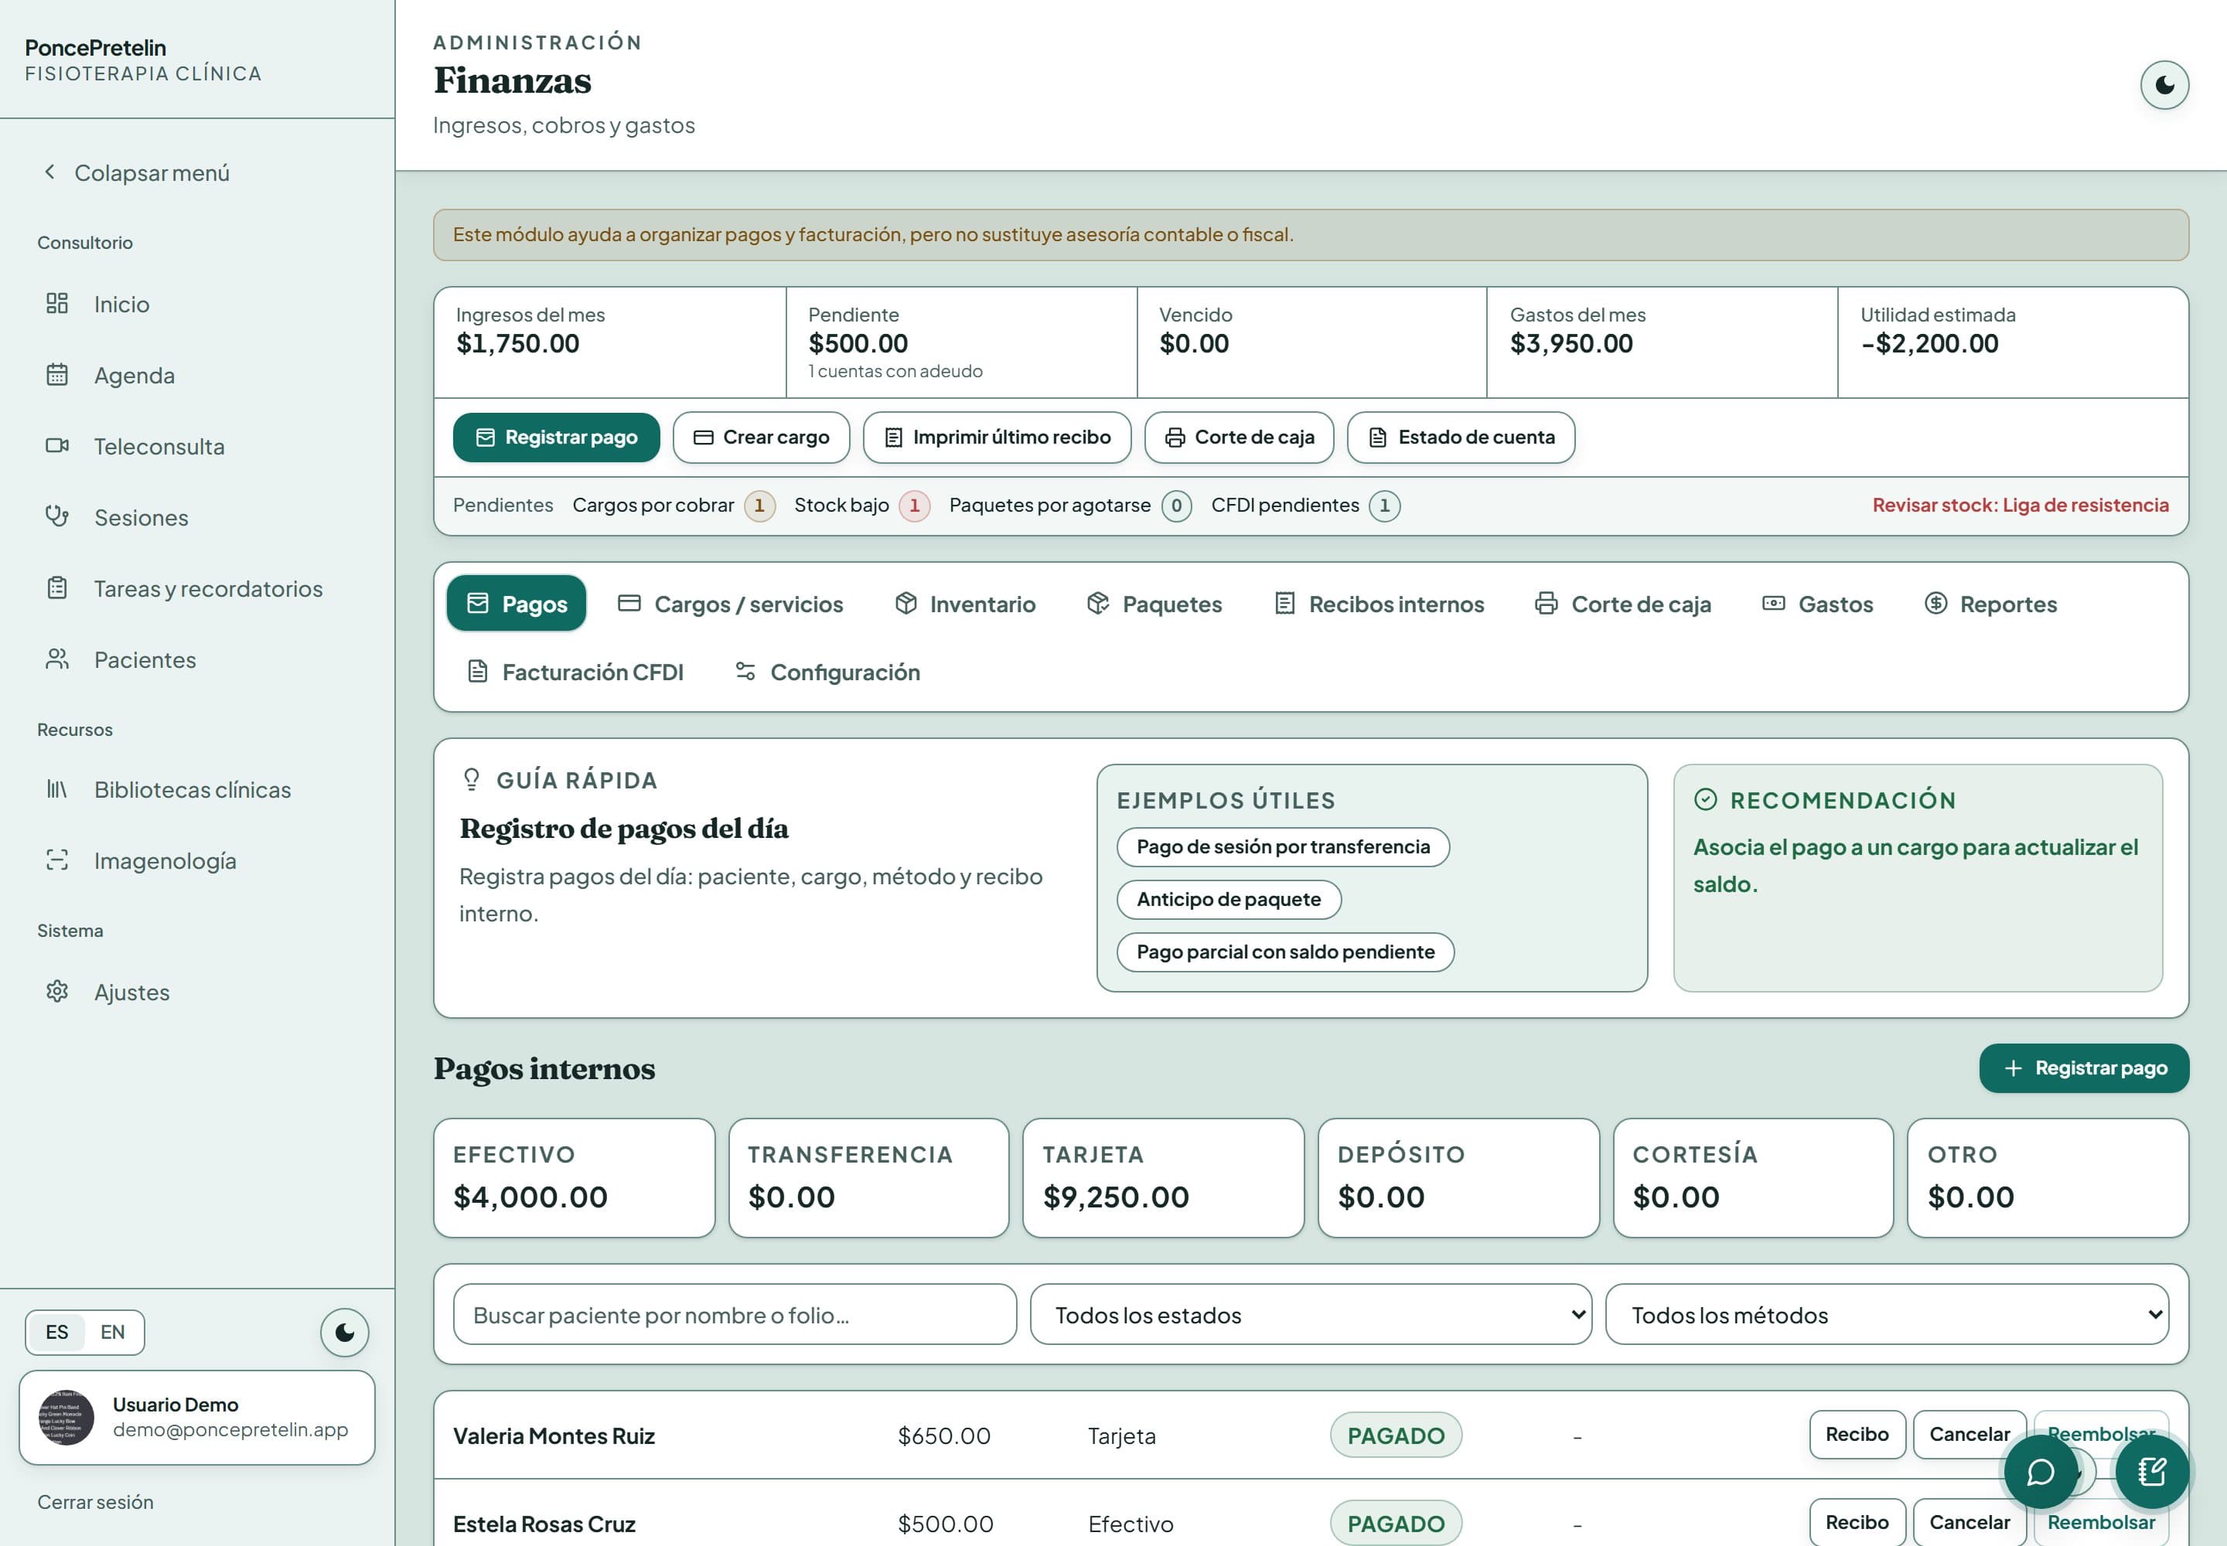Click the floating note-edit icon button

tap(2152, 1473)
